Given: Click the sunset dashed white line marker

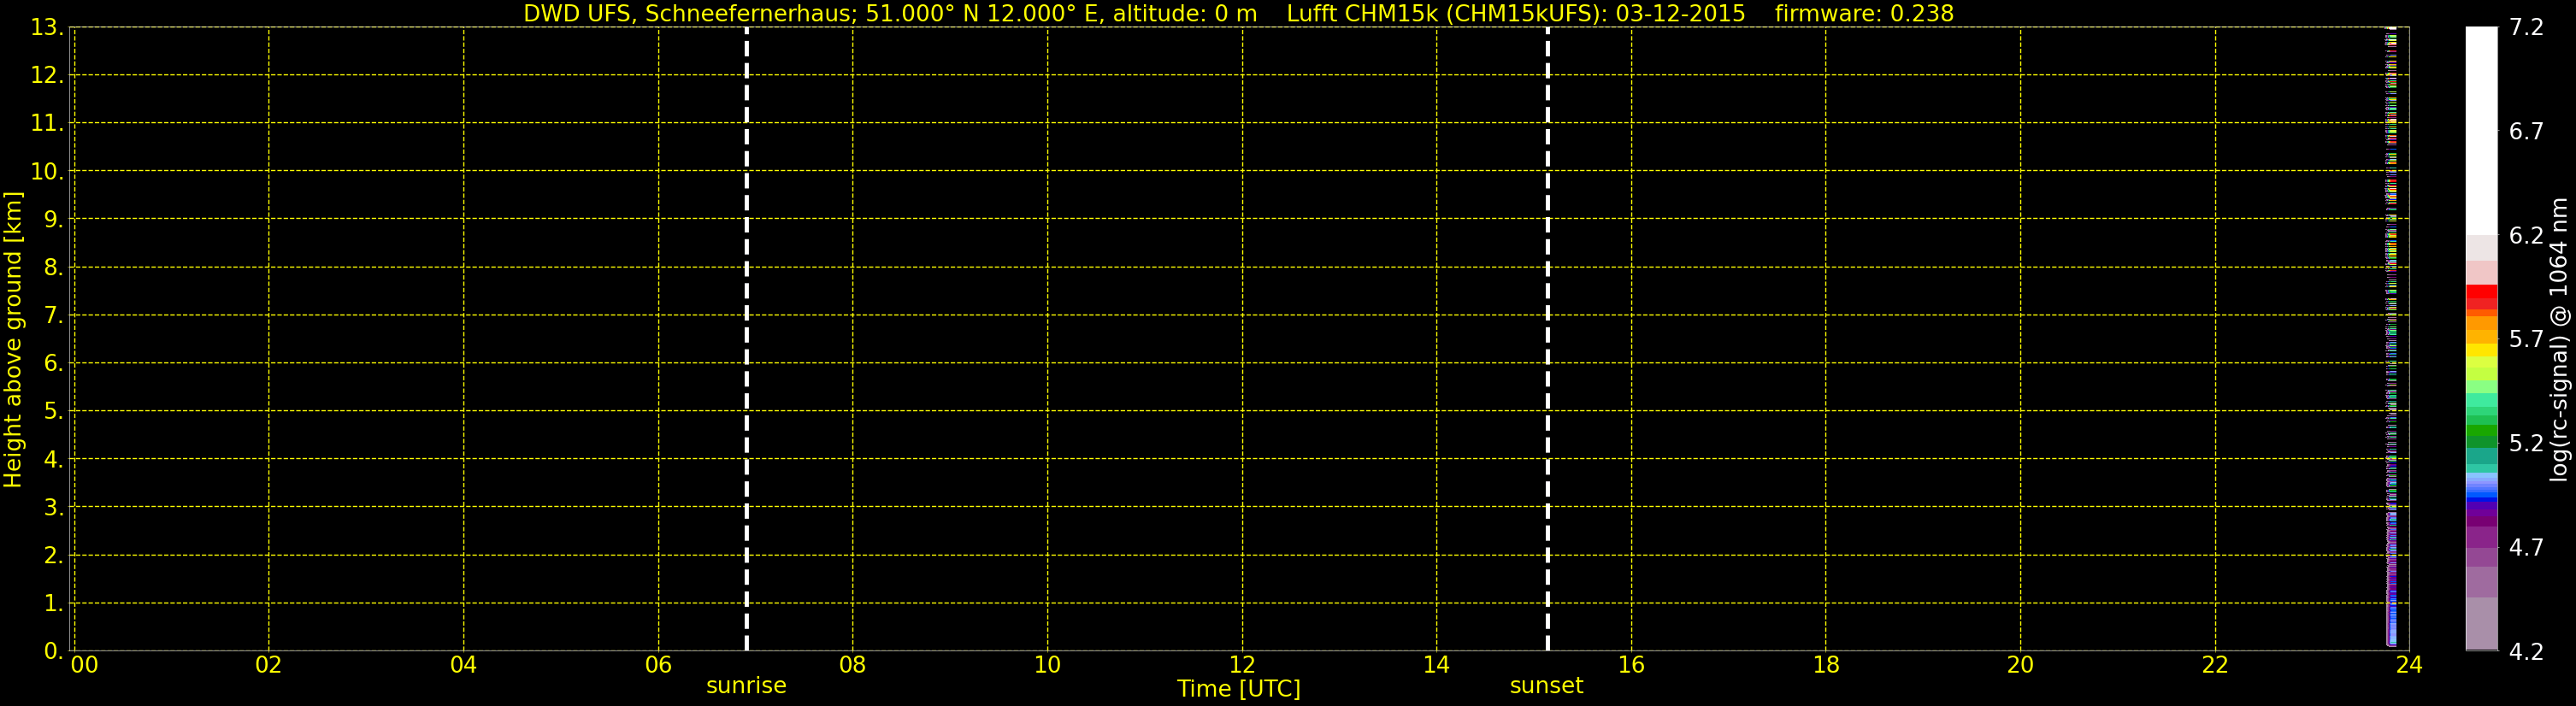Looking at the screenshot, I should pyautogui.click(x=1547, y=339).
